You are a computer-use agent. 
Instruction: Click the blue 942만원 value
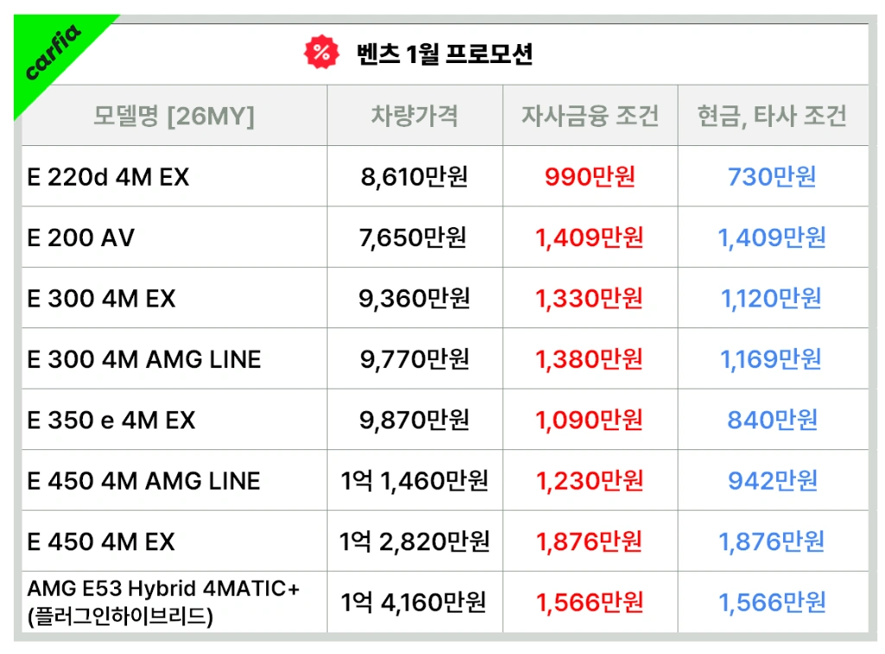(x=773, y=481)
